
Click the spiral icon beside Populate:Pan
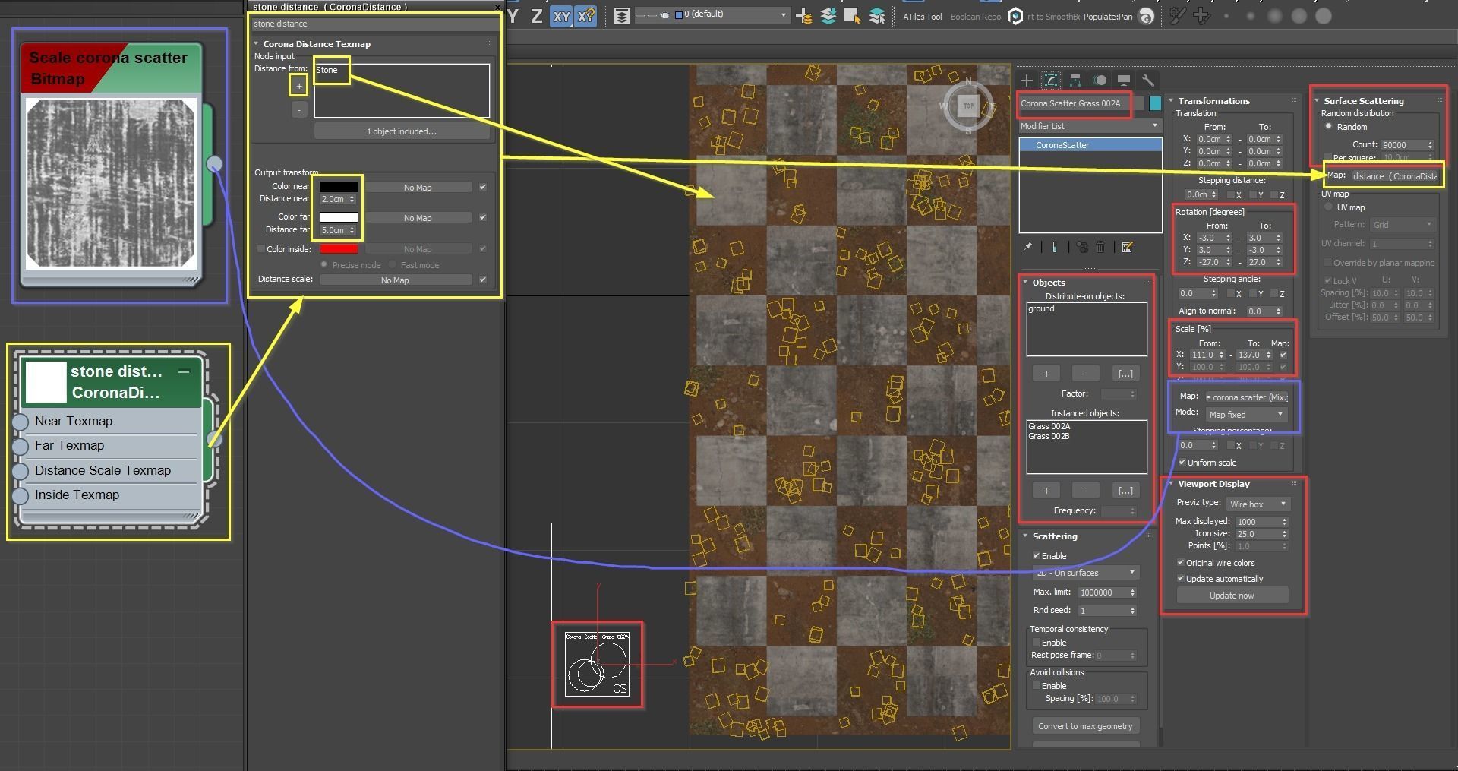(x=1147, y=16)
